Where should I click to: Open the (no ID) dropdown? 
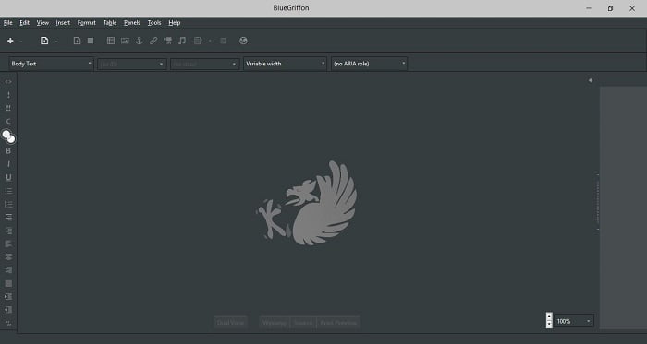coord(132,64)
